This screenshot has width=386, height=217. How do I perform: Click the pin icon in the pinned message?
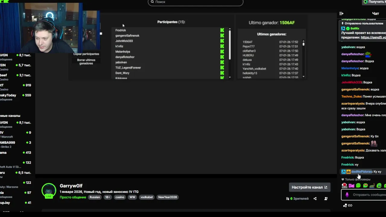343,23
